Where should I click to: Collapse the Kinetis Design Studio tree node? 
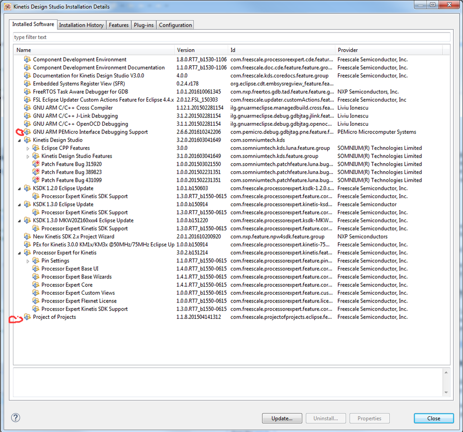pos(19,140)
